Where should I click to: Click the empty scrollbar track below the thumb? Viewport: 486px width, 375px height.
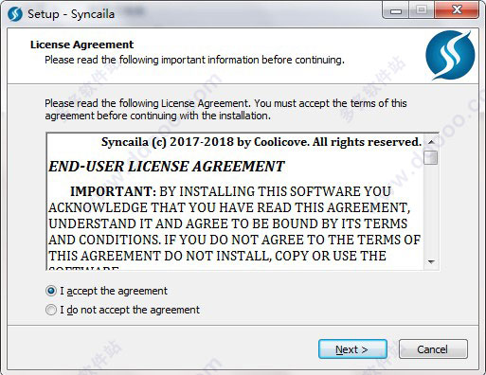[x=431, y=209]
